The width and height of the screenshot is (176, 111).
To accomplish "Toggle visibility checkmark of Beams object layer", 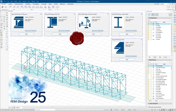I will coord(151,91).
